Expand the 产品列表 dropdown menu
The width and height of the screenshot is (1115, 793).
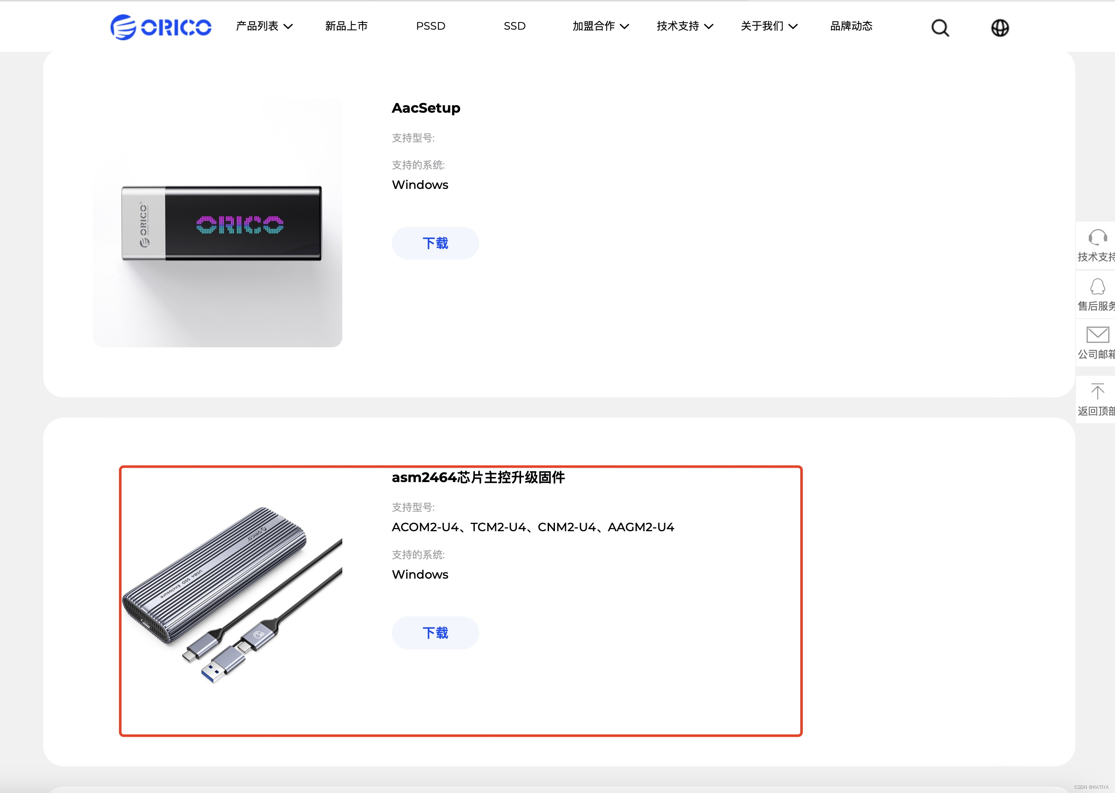pyautogui.click(x=264, y=26)
